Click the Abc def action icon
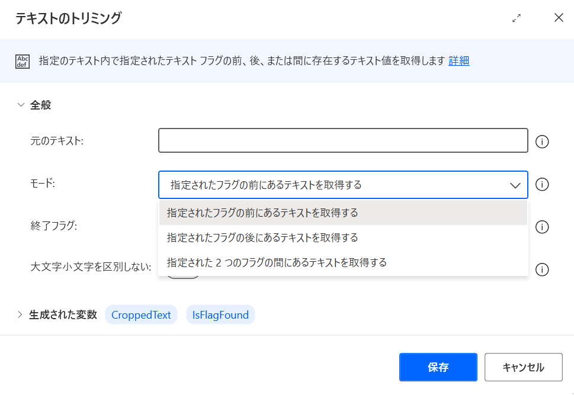This screenshot has width=574, height=395. coord(23,62)
